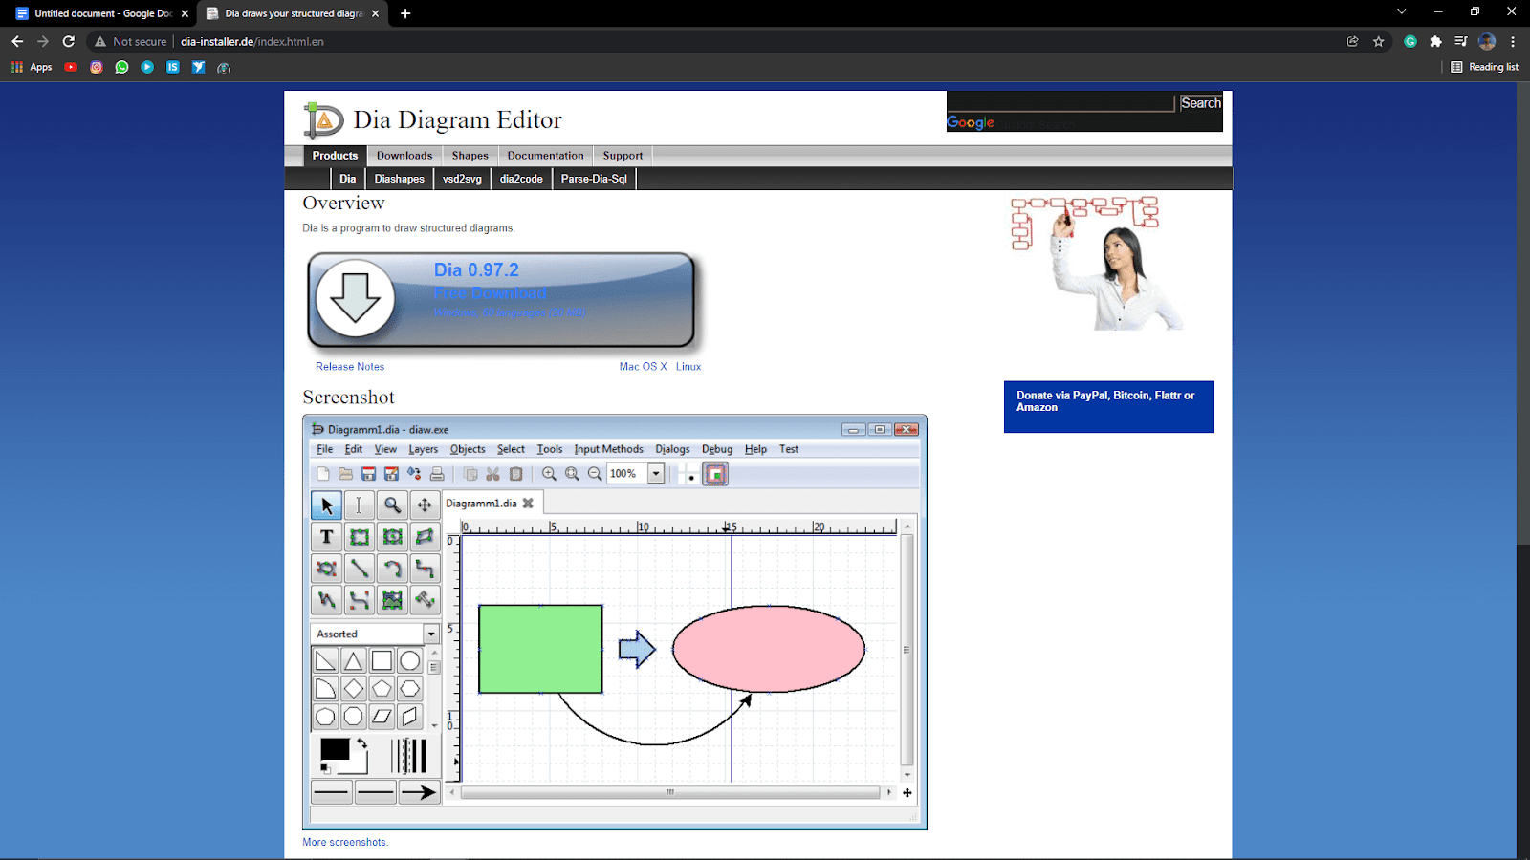Open the Chrome three-dot menu

1513,41
